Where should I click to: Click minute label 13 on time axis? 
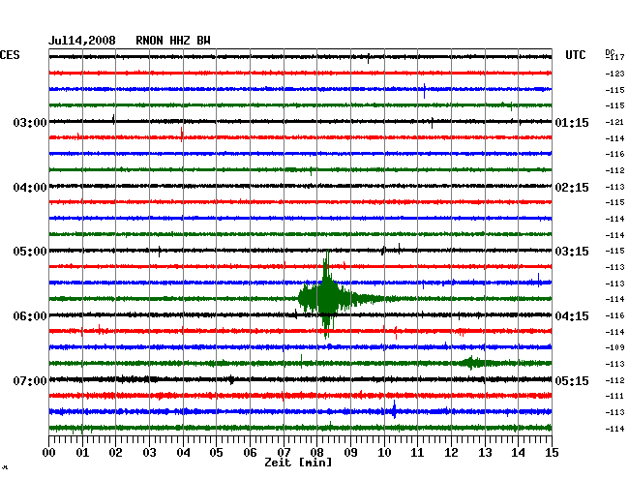point(485,452)
